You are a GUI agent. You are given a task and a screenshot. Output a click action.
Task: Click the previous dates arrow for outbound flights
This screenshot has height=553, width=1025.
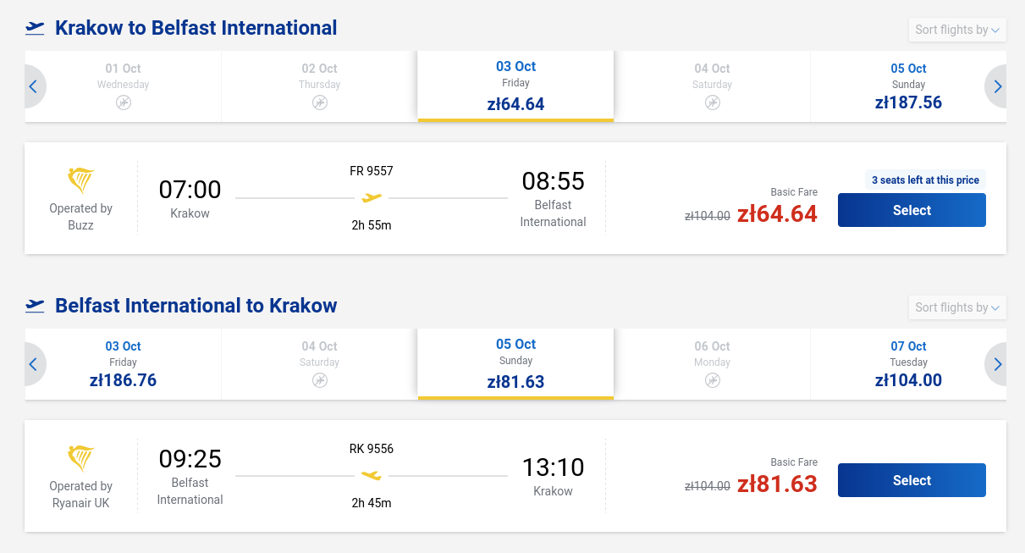(x=34, y=86)
